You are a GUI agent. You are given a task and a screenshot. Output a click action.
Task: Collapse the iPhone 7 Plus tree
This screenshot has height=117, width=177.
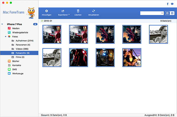coord(2,24)
